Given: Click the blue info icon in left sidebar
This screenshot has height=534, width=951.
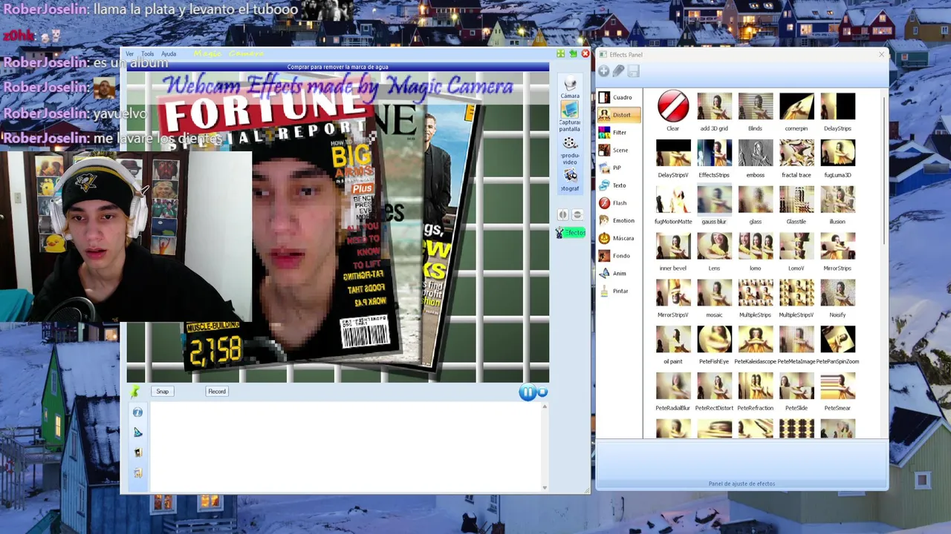Looking at the screenshot, I should 137,412.
